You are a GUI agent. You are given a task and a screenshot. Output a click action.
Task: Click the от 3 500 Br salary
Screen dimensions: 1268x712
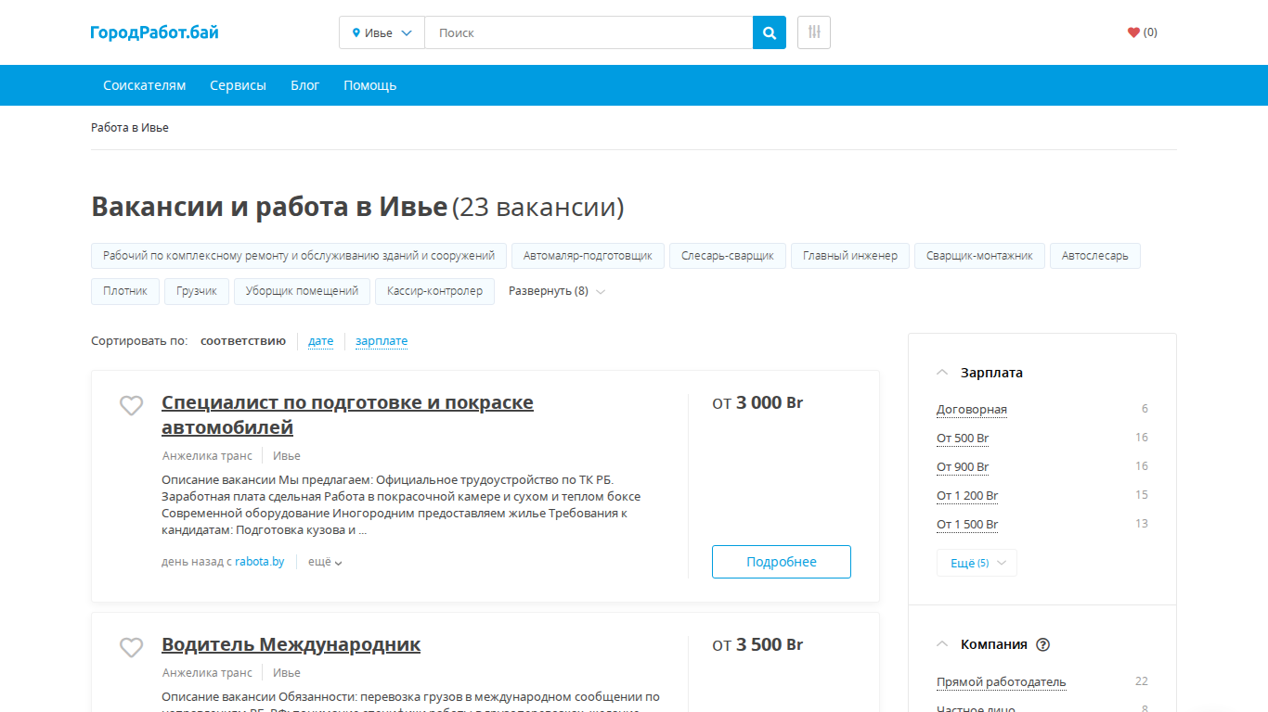pyautogui.click(x=757, y=644)
